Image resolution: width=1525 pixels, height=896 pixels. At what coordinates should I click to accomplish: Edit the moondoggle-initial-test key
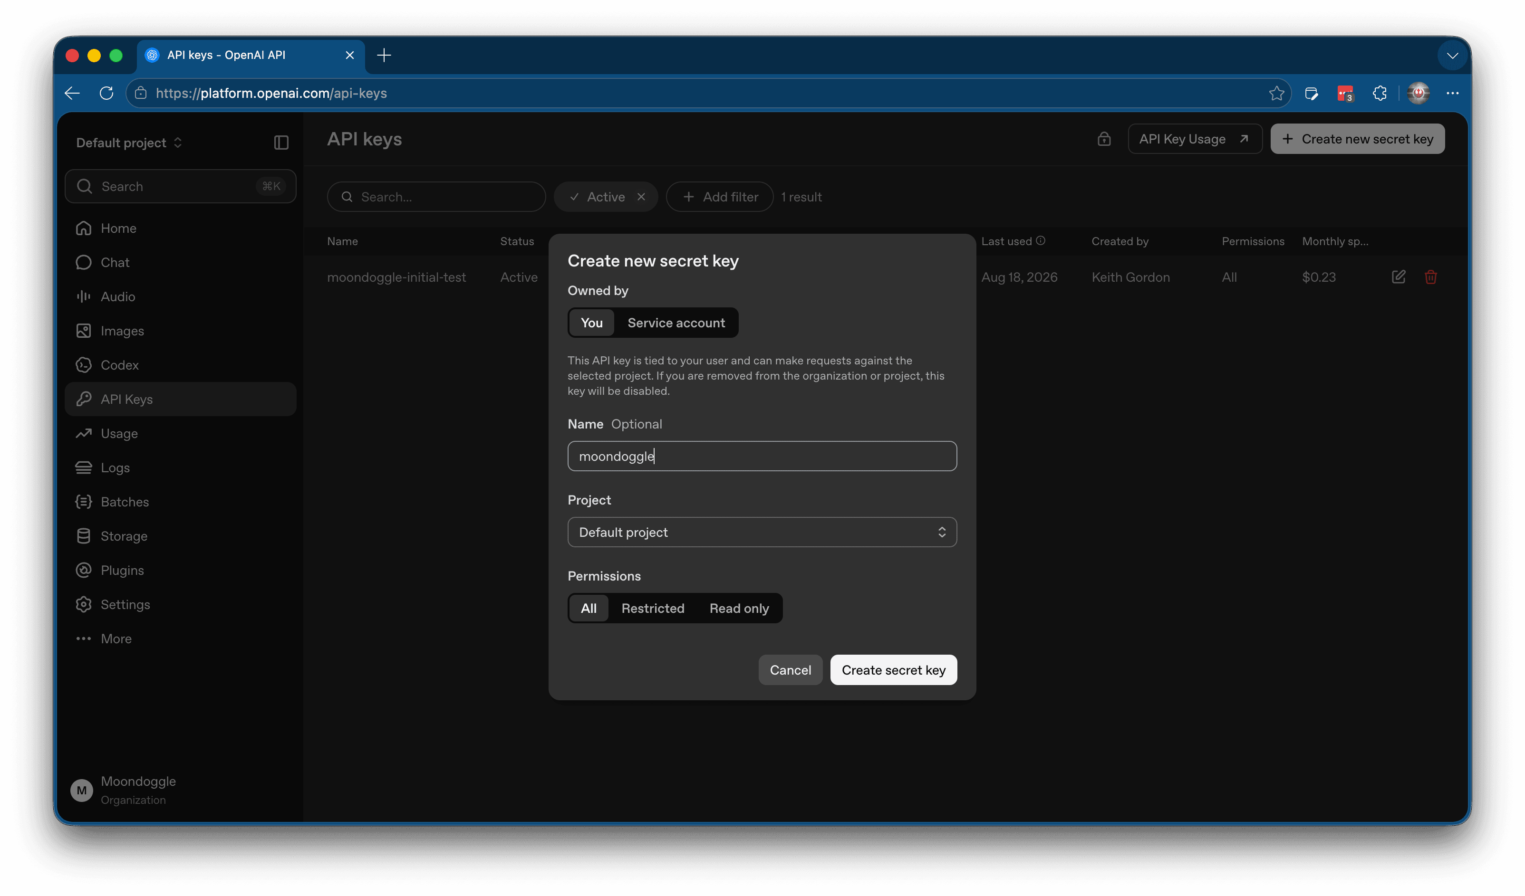tap(1398, 277)
